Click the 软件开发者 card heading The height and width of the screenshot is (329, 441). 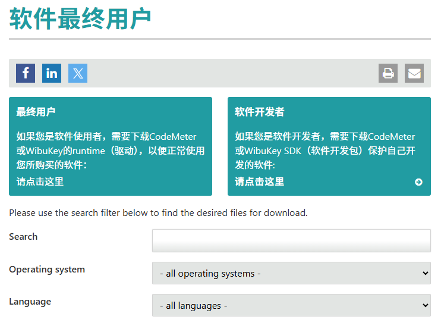point(259,112)
